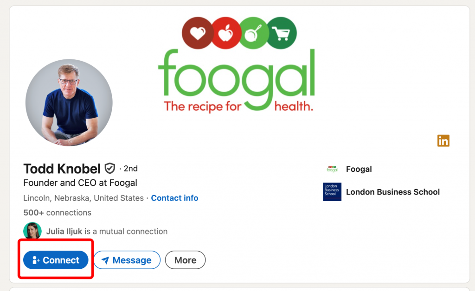Click the verification shield beside Todd Knobel
475x291 pixels.
click(110, 168)
